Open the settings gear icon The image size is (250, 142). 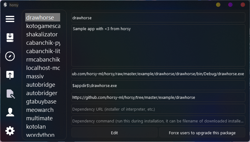(10, 131)
